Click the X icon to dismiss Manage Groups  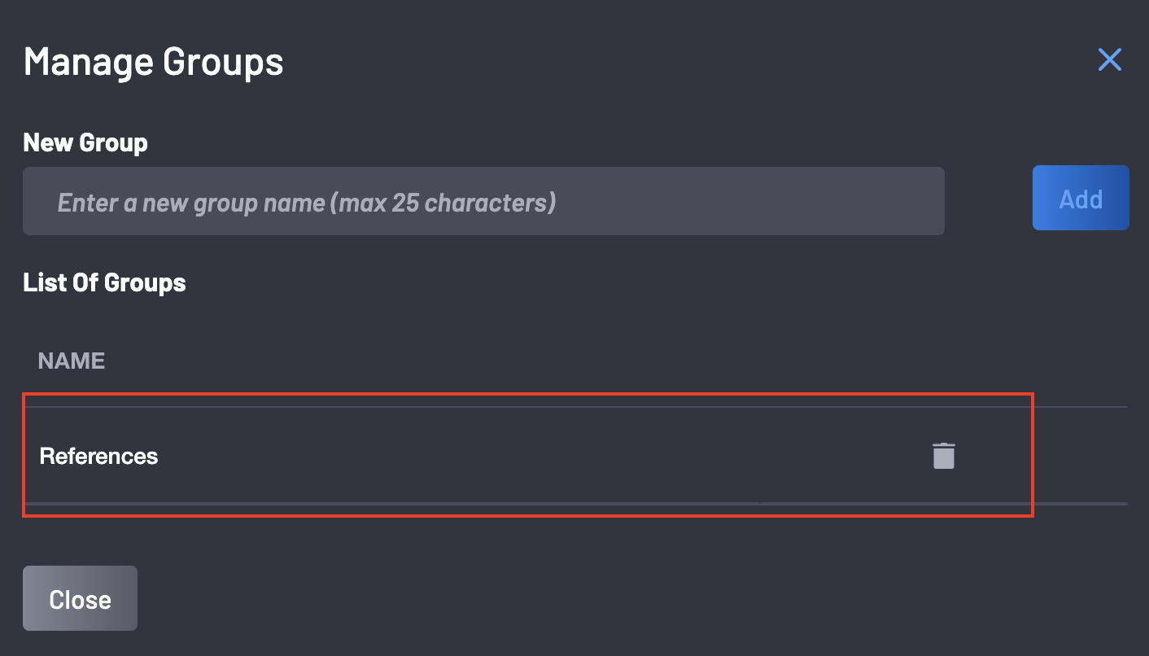tap(1109, 59)
